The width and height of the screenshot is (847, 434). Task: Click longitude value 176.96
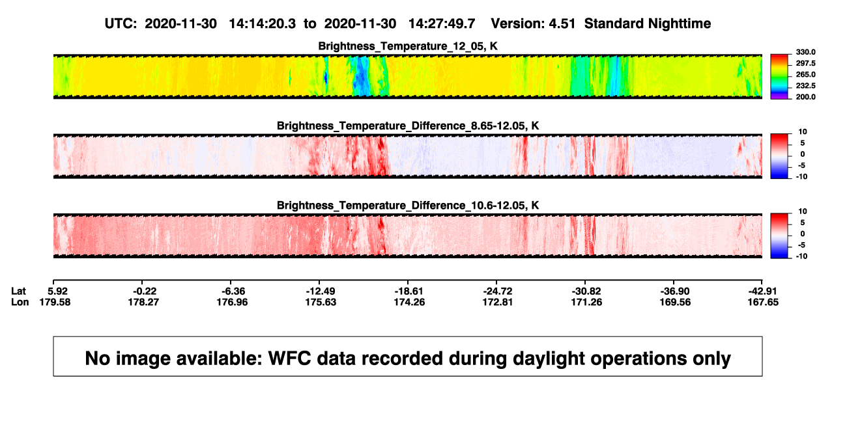233,302
